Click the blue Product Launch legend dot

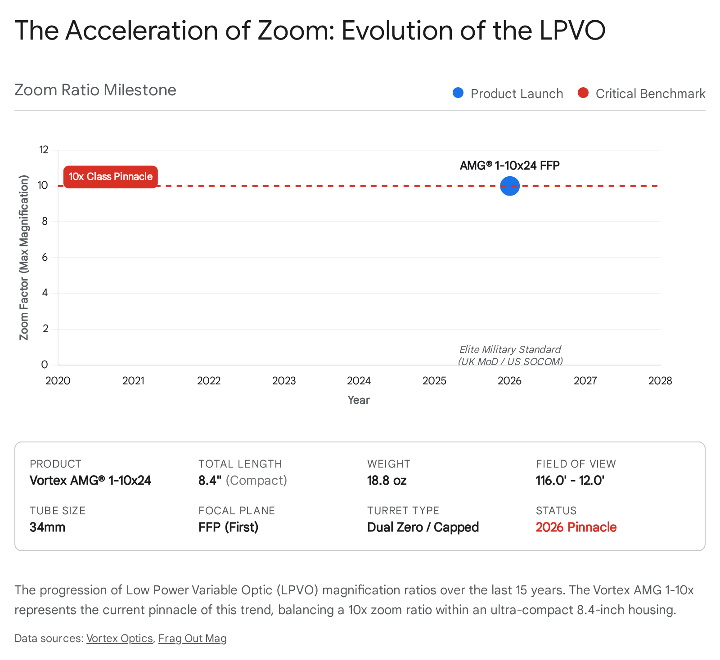(458, 93)
